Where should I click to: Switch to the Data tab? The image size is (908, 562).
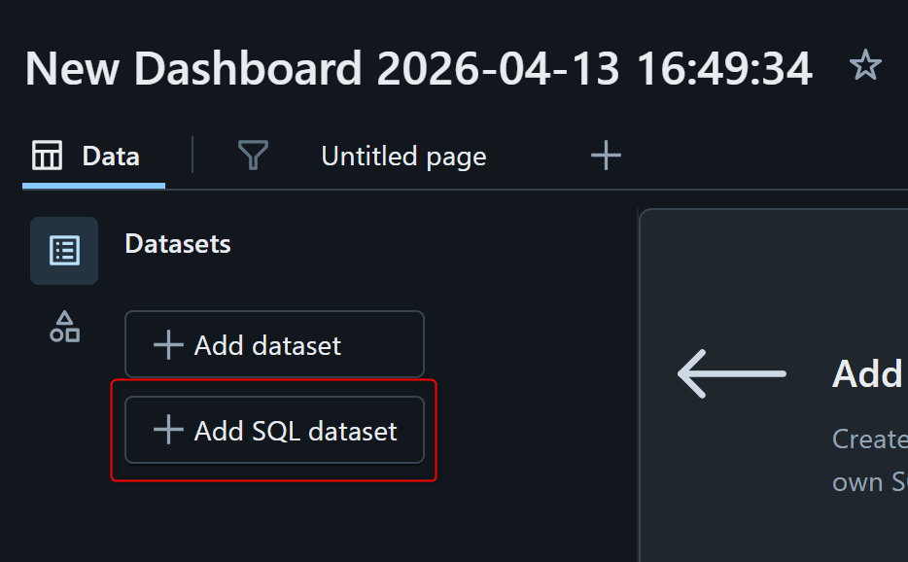[110, 156]
